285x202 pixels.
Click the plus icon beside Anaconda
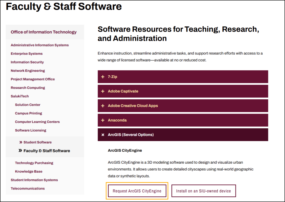tap(103, 120)
